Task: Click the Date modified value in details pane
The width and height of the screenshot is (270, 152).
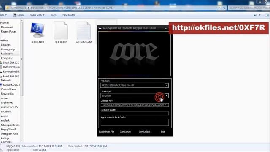Action: [50, 146]
